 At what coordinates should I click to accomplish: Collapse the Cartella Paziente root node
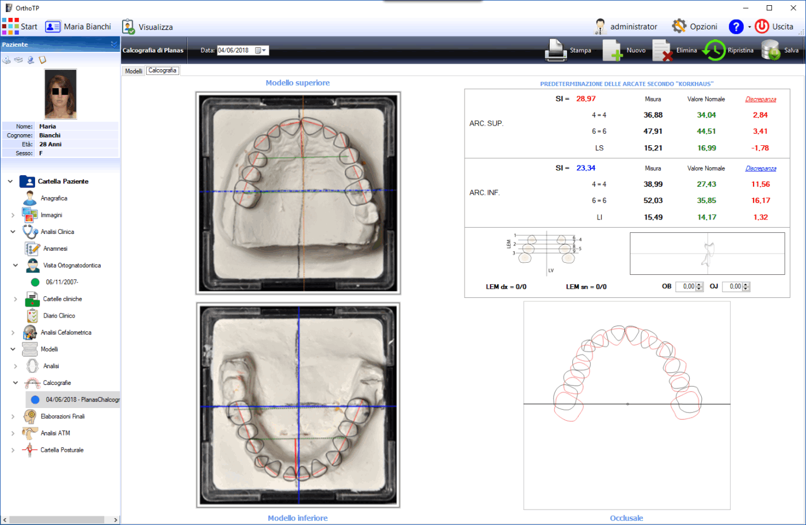pos(10,182)
